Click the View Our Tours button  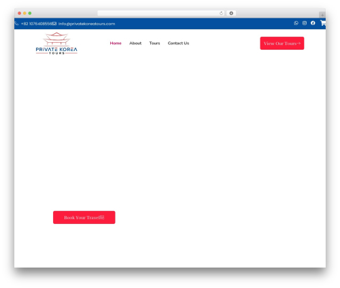tap(282, 44)
